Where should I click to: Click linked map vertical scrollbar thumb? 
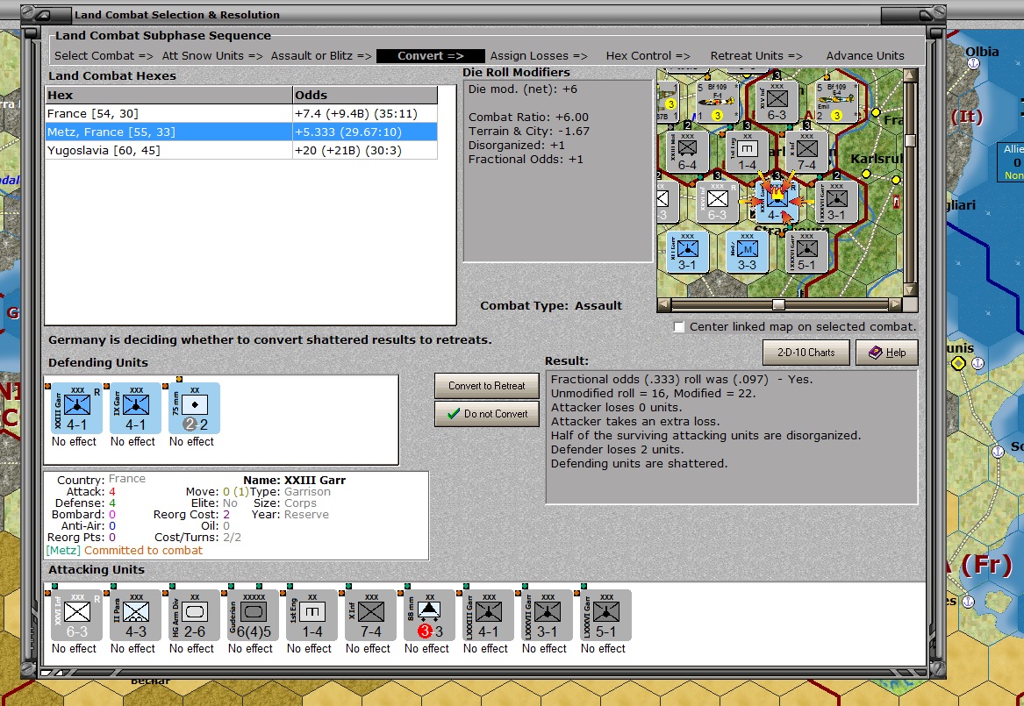point(910,140)
